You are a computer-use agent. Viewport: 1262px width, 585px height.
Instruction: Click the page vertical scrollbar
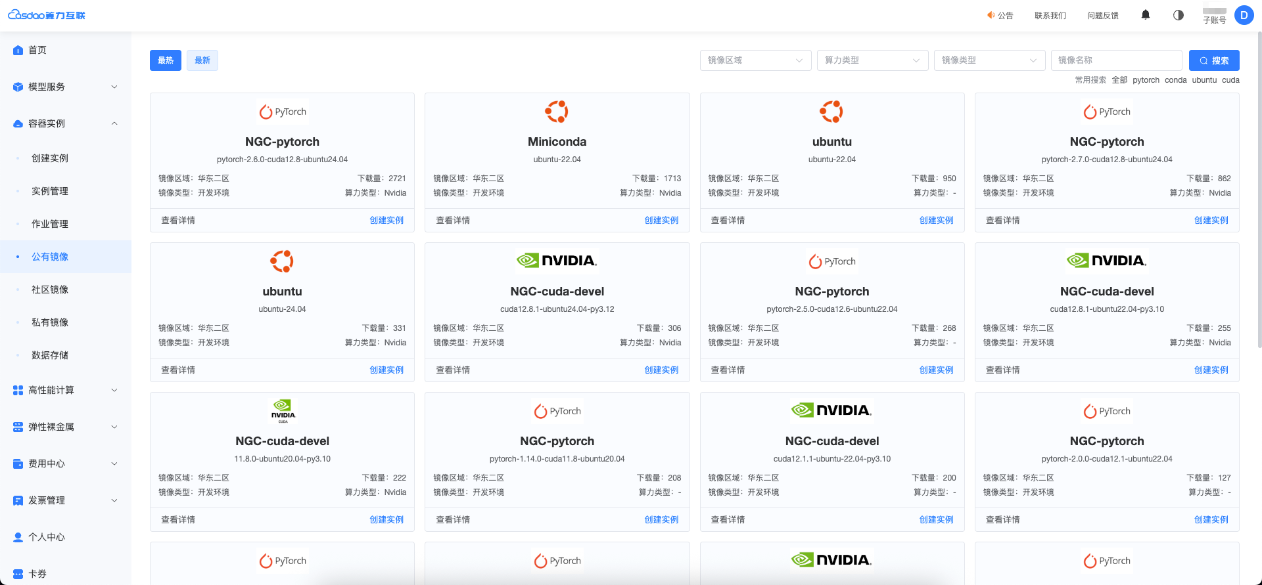(x=1259, y=190)
